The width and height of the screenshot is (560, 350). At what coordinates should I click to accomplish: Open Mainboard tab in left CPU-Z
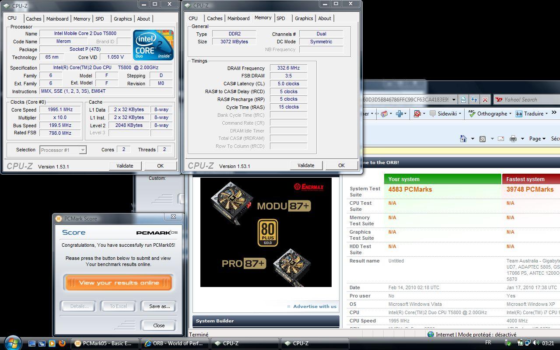[57, 19]
